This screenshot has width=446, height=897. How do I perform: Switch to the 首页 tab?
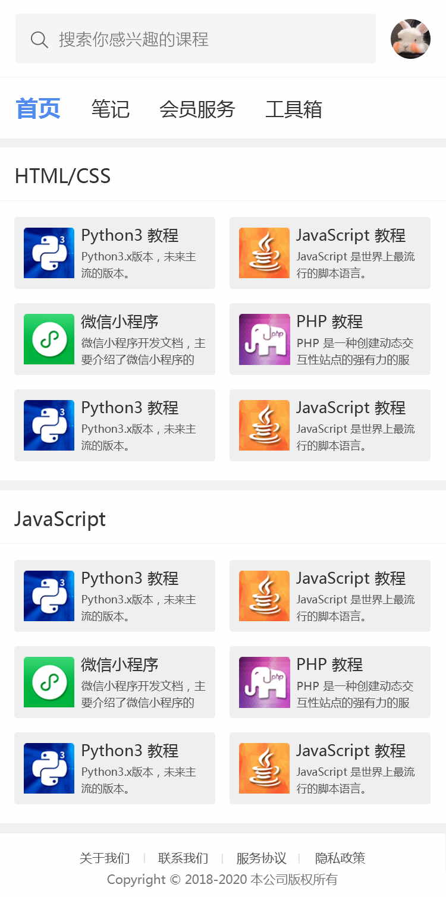[38, 109]
